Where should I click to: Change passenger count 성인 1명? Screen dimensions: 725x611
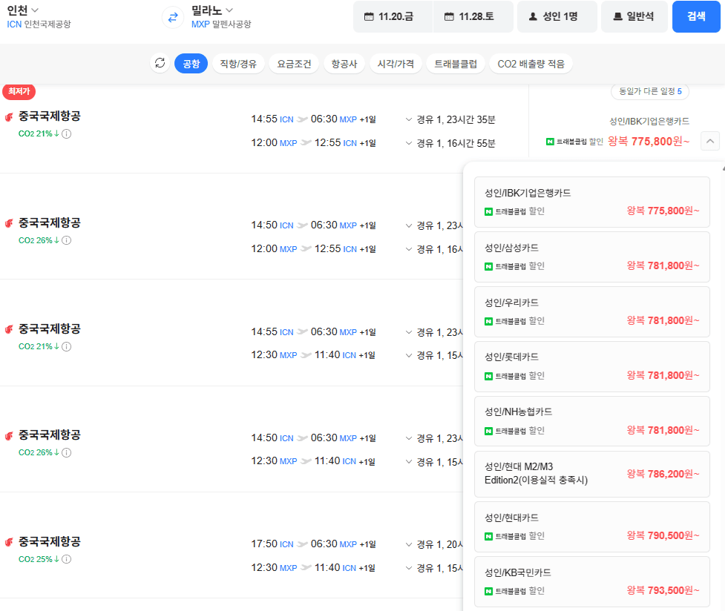[x=557, y=16]
